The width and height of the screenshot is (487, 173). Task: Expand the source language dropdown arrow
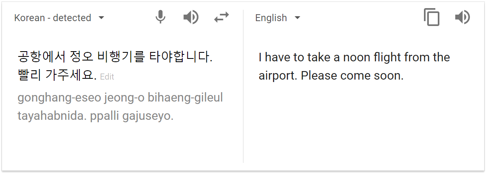pos(101,18)
